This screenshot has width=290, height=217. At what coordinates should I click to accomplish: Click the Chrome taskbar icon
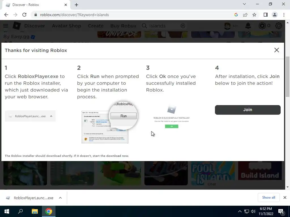point(49,211)
